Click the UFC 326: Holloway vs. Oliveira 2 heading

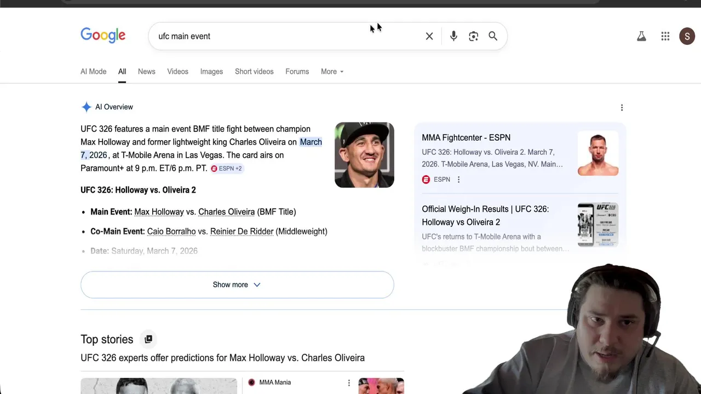(138, 190)
